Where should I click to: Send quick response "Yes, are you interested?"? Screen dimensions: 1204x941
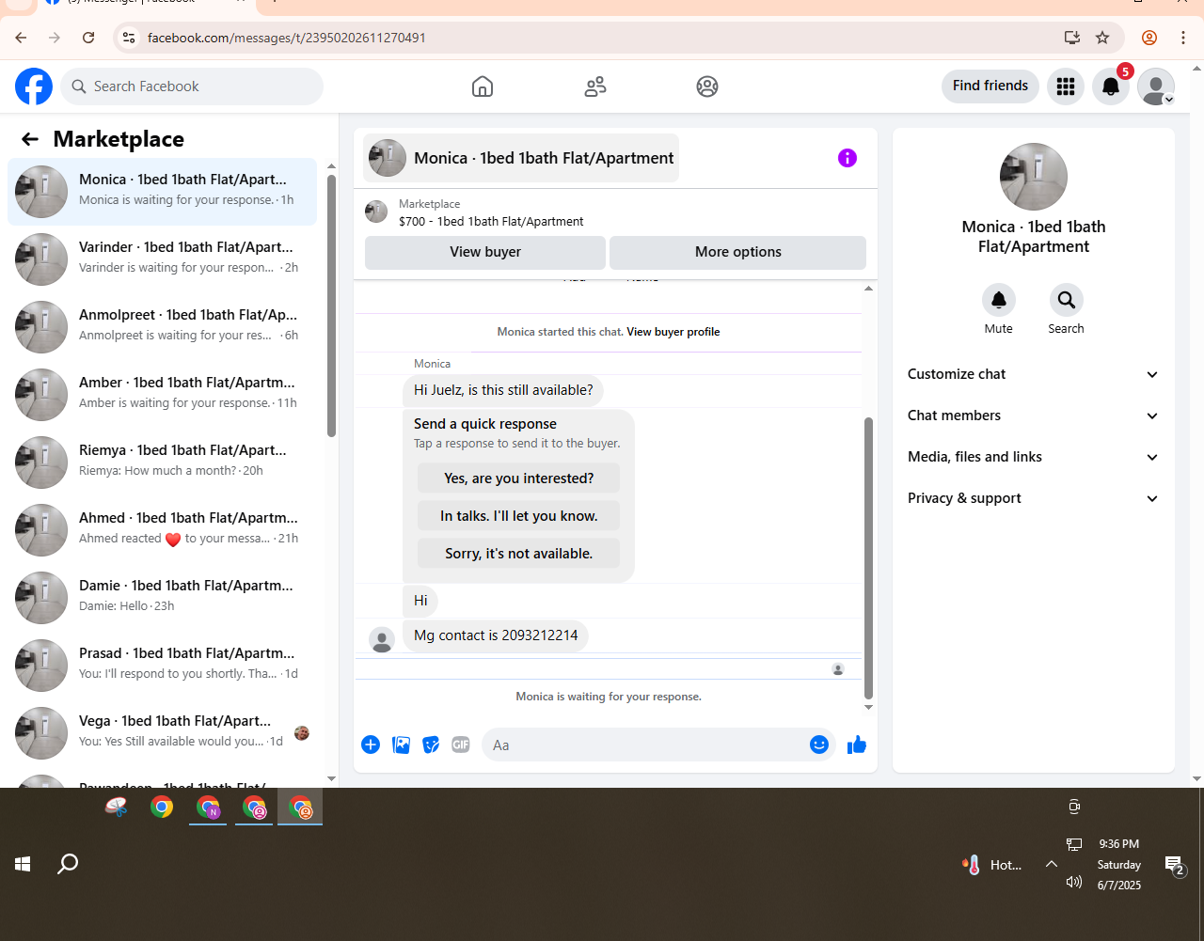(519, 478)
